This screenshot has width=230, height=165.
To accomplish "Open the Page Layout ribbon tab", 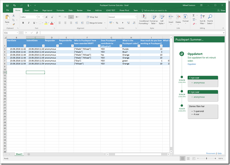I will [x=47, y=10].
